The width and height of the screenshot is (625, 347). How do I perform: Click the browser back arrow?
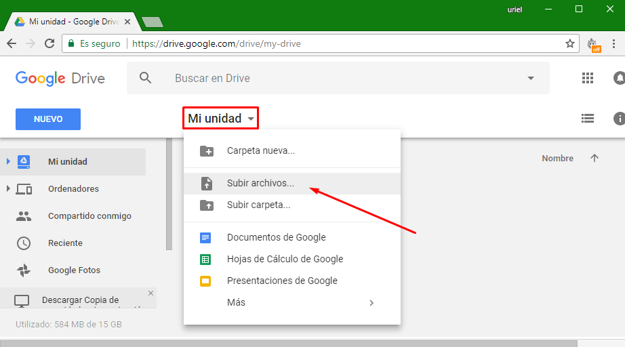tap(12, 43)
